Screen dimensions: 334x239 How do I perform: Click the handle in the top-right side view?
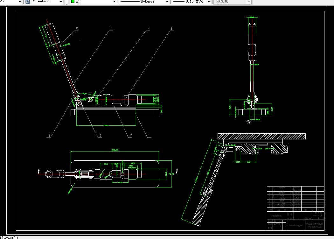click(251, 38)
